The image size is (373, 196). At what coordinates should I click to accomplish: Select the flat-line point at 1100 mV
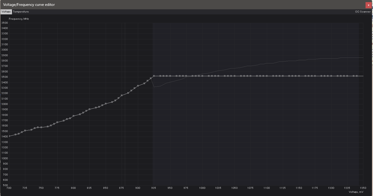click(x=267, y=76)
